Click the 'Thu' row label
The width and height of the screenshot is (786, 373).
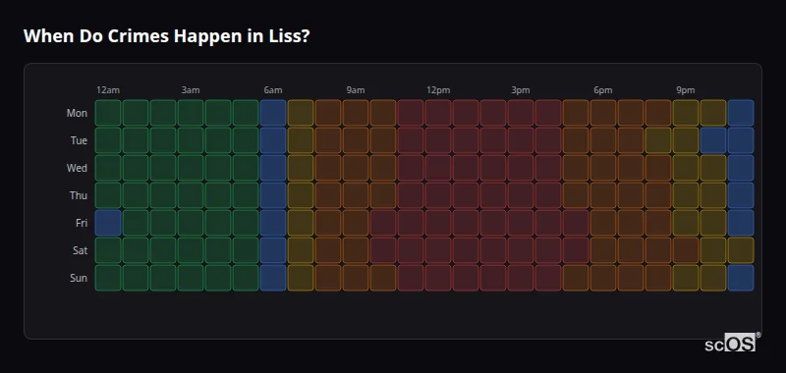point(79,195)
